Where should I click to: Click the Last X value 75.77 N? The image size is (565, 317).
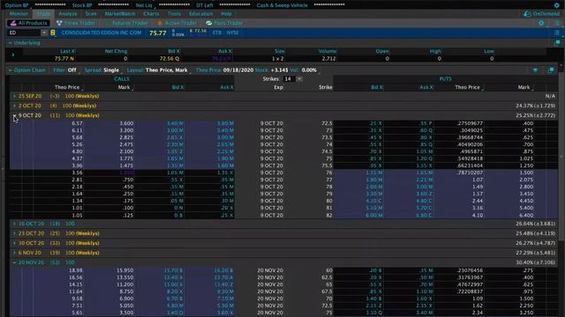pyautogui.click(x=64, y=59)
